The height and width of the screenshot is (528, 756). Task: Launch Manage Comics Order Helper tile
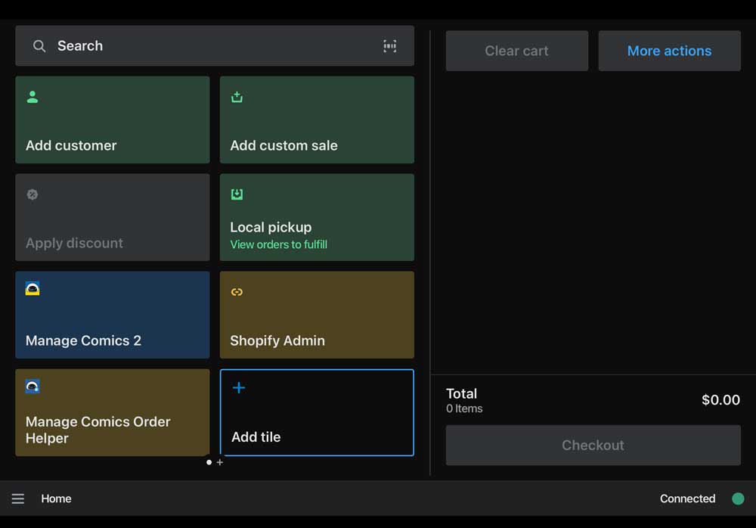[x=113, y=413]
